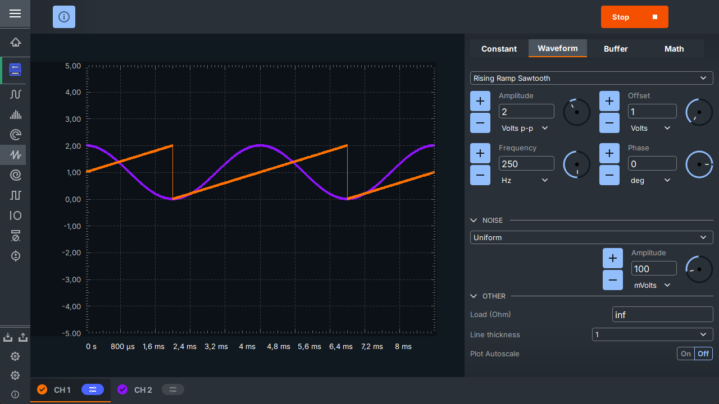The image size is (719, 404).
Task: Open CH 1 settings sliders icon
Action: (93, 389)
